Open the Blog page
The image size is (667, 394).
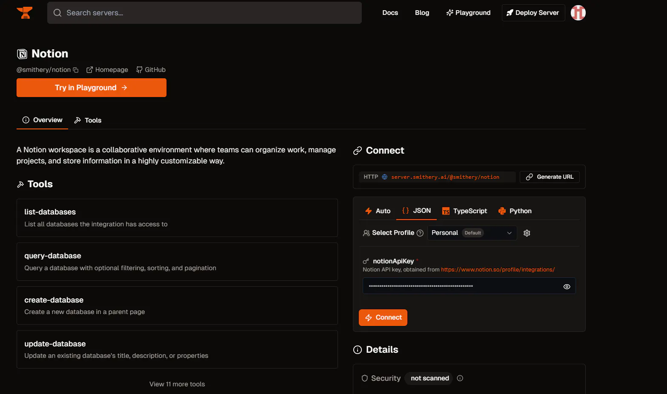(422, 13)
